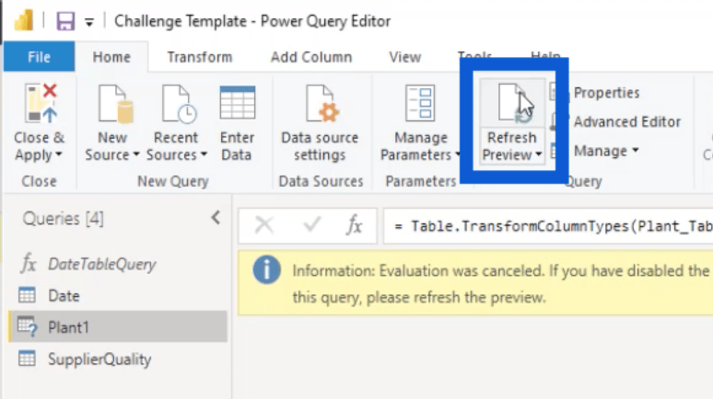Expand the New Source dropdown arrow
713x399 pixels.
[x=136, y=154]
